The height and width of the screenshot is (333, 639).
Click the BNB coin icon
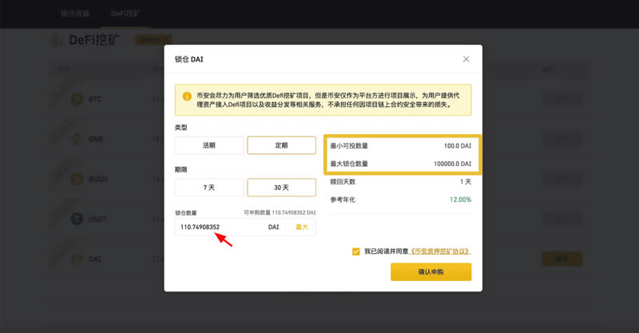click(x=77, y=139)
